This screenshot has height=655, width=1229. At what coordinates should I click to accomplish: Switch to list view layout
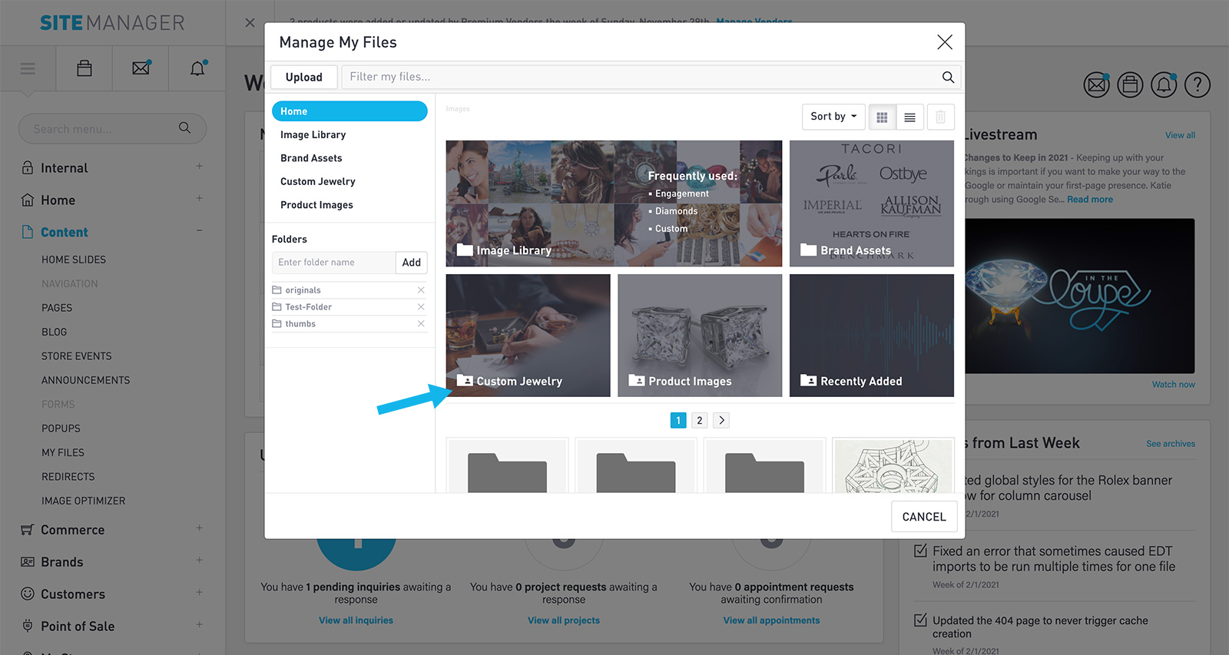click(x=909, y=117)
